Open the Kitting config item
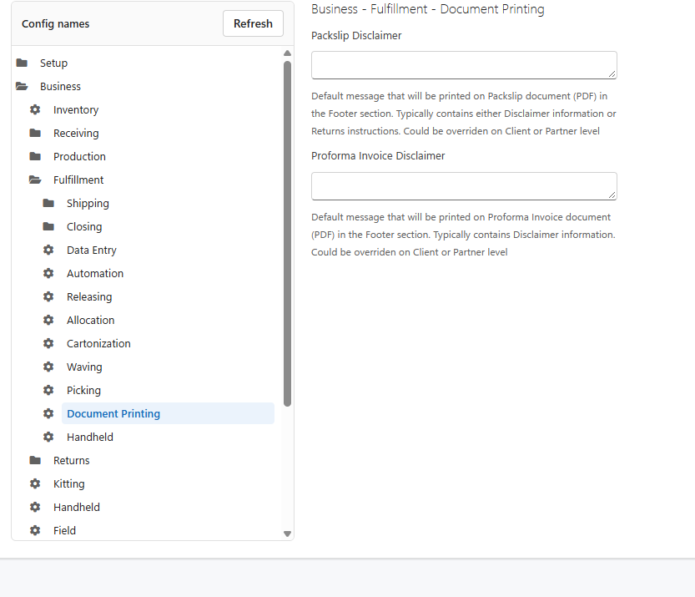Viewport: 695px width, 597px height. (x=68, y=484)
